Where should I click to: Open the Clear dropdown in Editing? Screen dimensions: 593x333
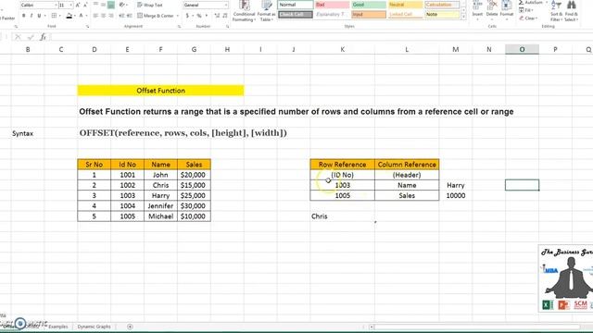pyautogui.click(x=529, y=18)
